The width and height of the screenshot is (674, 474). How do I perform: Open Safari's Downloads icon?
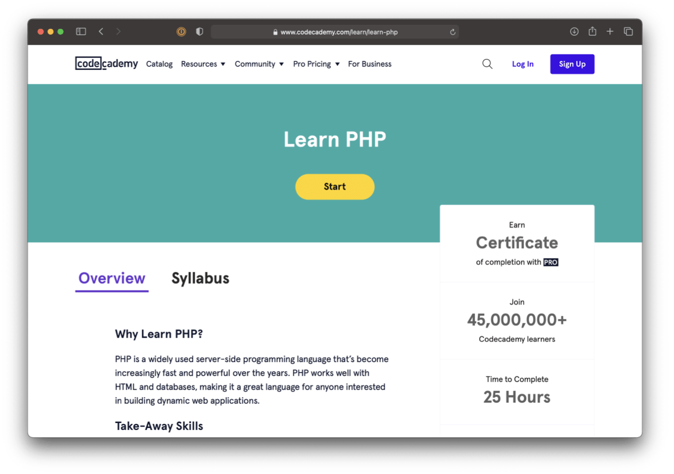(x=574, y=31)
